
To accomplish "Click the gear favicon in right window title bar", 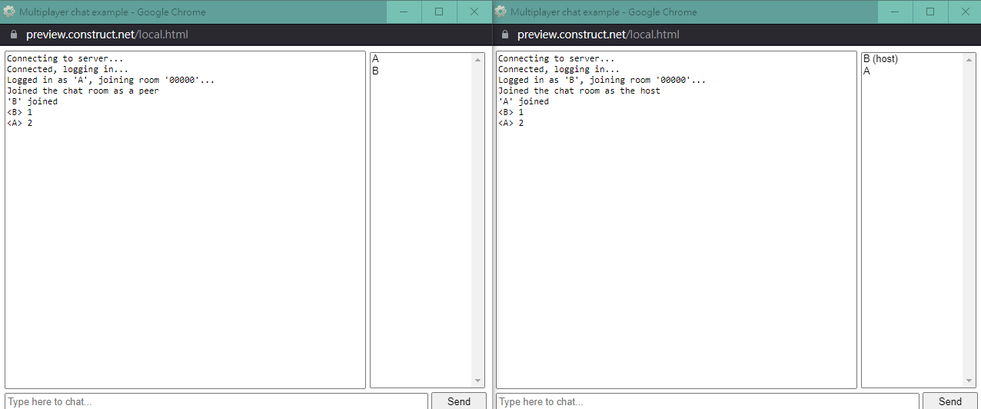I will [500, 12].
